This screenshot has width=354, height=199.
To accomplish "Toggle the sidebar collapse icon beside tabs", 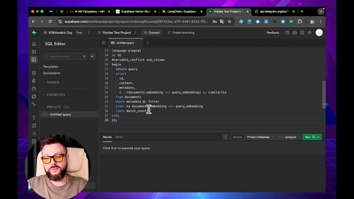I will tap(104, 43).
